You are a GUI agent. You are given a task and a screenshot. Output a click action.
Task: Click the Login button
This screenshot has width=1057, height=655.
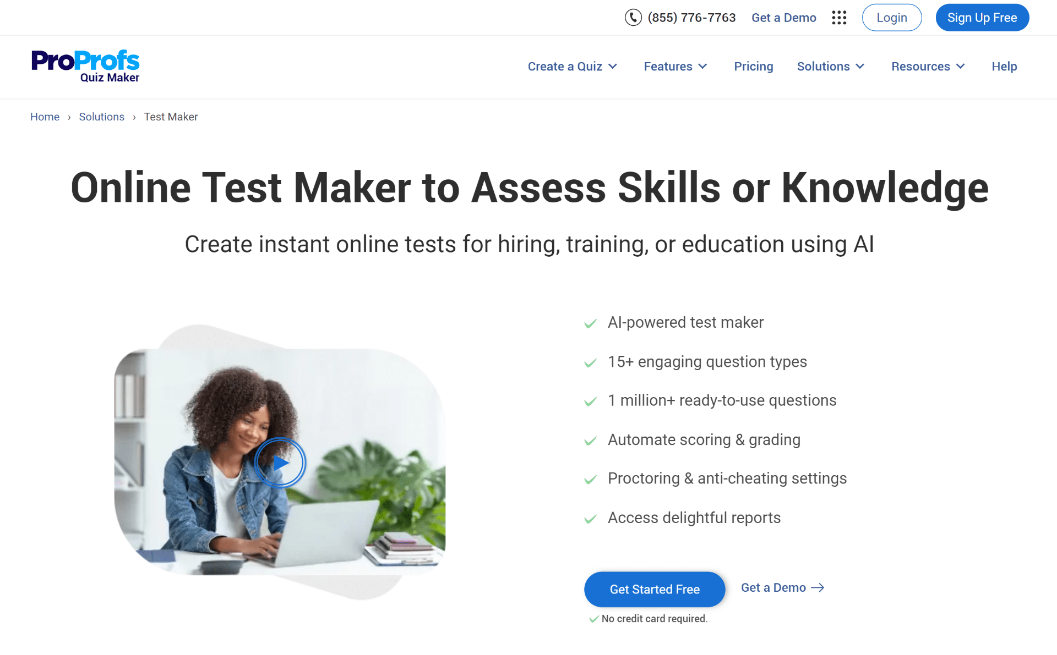point(892,18)
